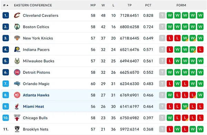This screenshot has width=207, height=135.
Task: Click the Milwaukee Bucks deer logo
Action: pyautogui.click(x=17, y=61)
